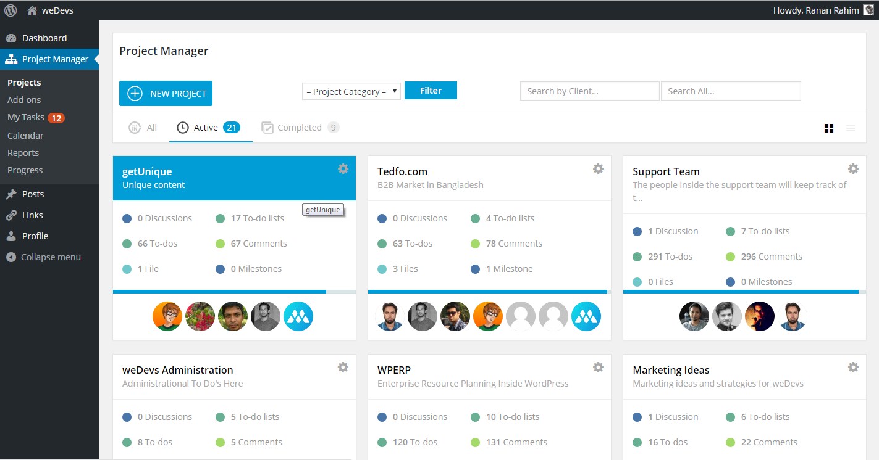The image size is (879, 460).
Task: Open settings gear on Marketing Ideas card
Action: [853, 368]
